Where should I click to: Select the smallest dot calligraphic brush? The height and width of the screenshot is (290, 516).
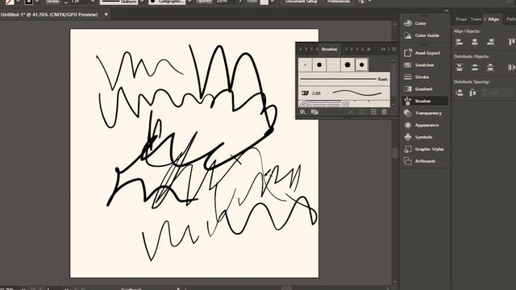305,64
